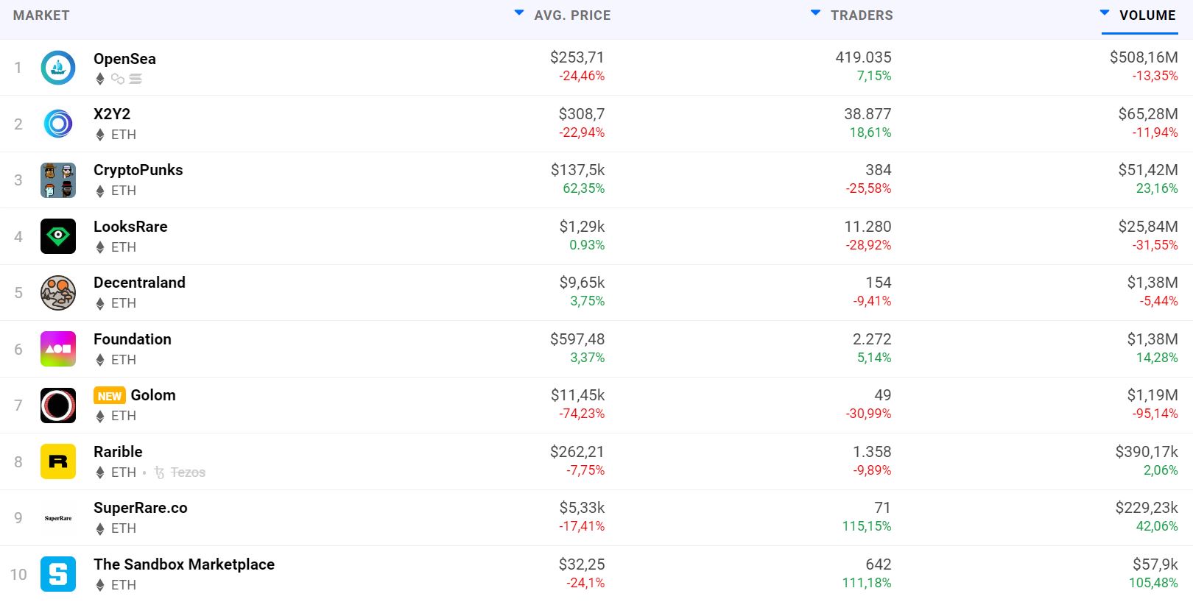Image resolution: width=1193 pixels, height=602 pixels.
Task: Open the Foundation gradient logo
Action: 58,349
